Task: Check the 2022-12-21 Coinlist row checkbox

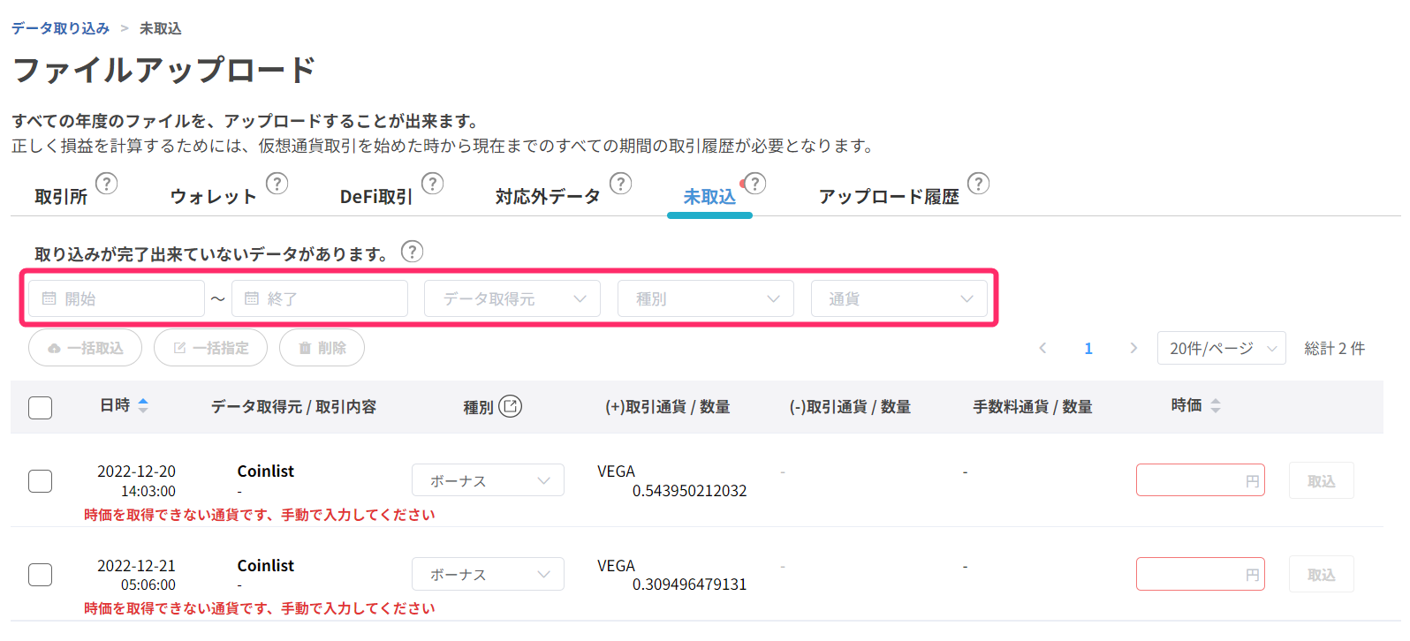Action: [x=41, y=575]
